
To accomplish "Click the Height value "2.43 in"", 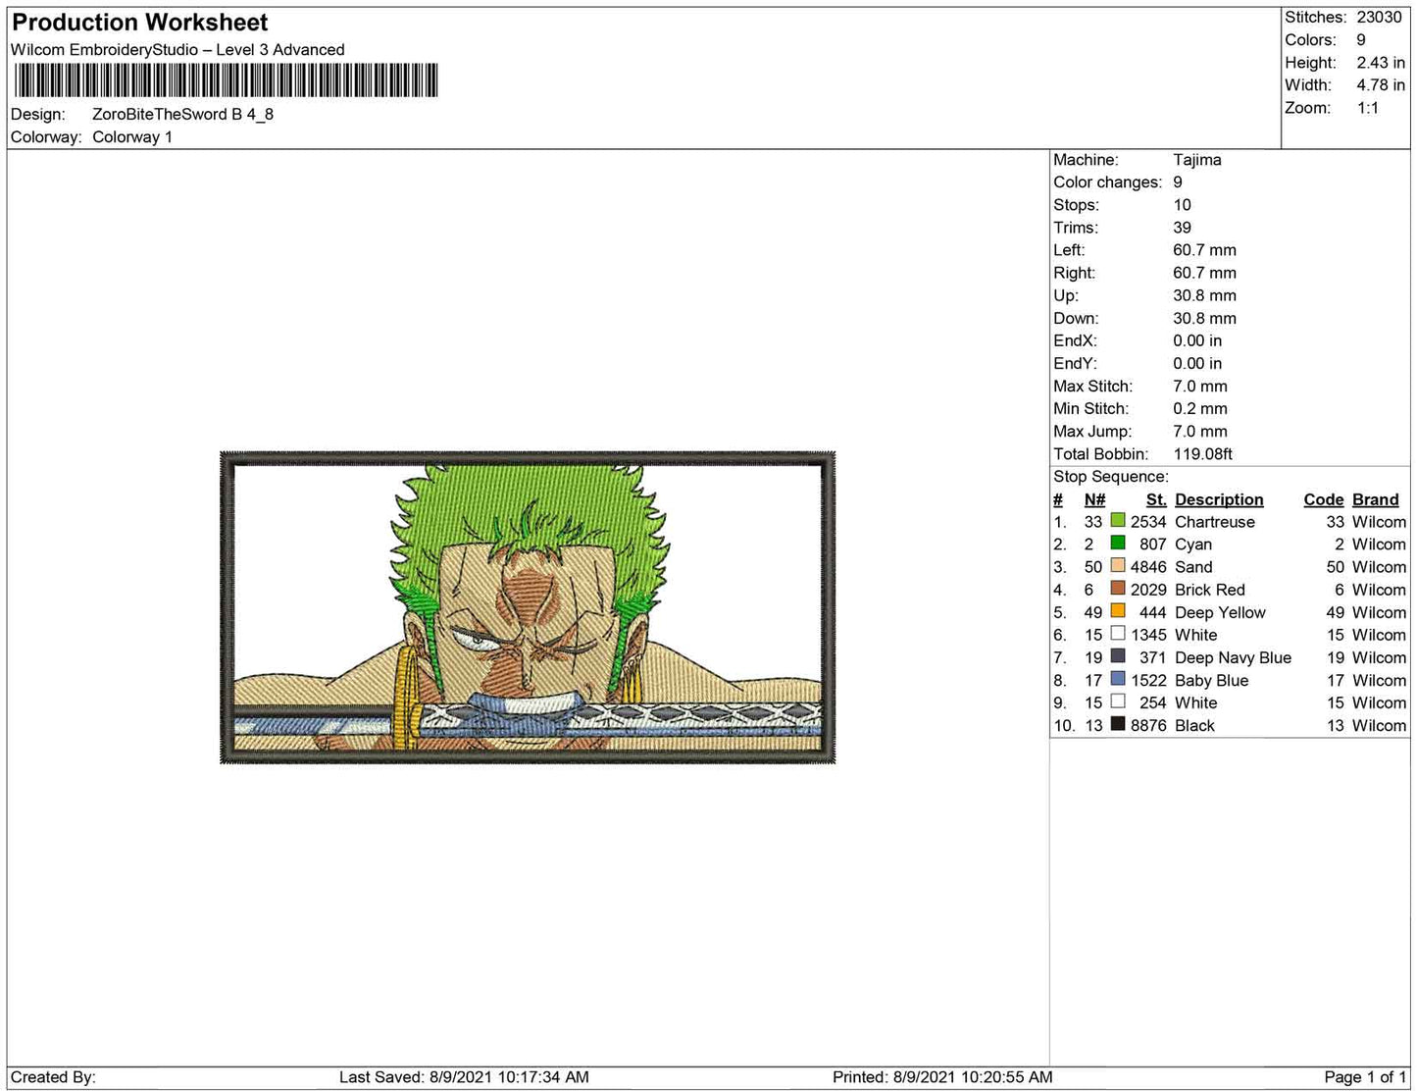I will point(1381,63).
